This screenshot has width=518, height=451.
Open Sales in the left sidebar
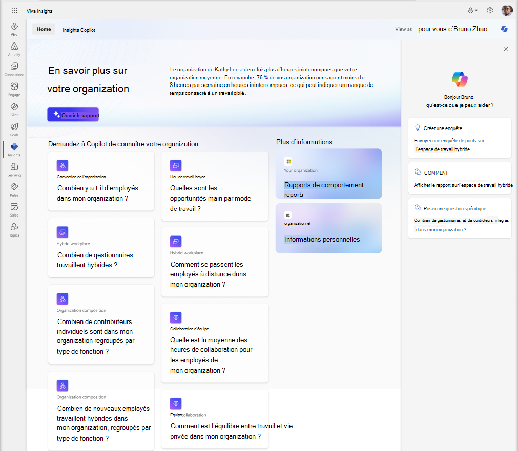(14, 210)
